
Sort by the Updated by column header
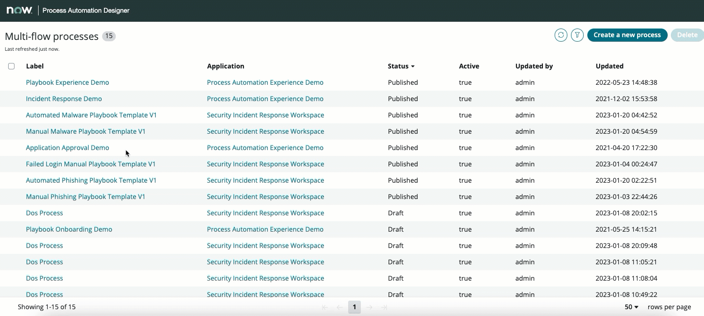tap(534, 66)
